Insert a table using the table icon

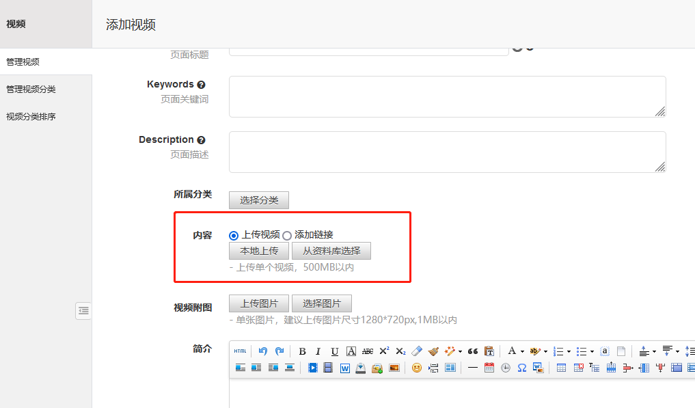562,368
